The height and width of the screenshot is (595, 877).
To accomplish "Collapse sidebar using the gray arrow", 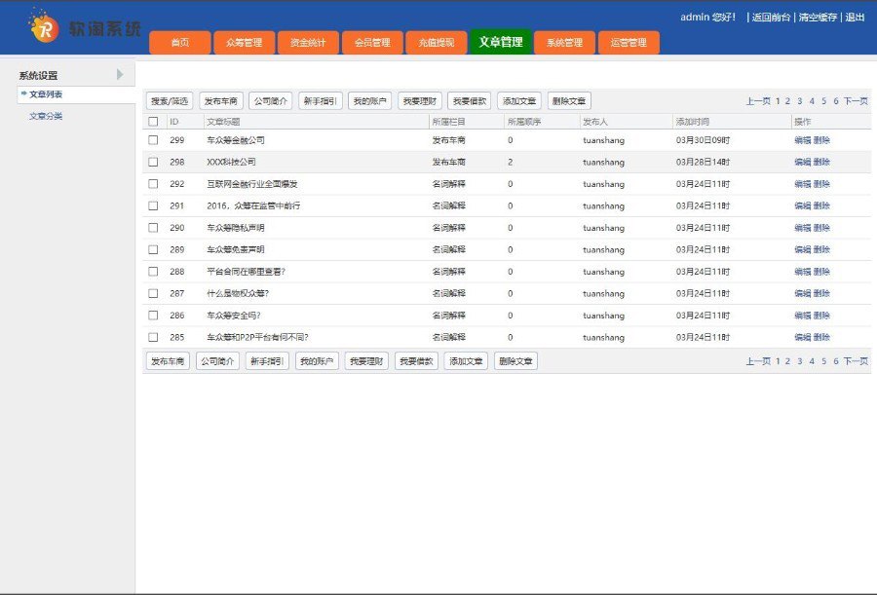I will [x=120, y=75].
